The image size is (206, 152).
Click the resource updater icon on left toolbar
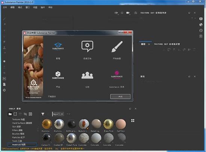click(x=4, y=84)
